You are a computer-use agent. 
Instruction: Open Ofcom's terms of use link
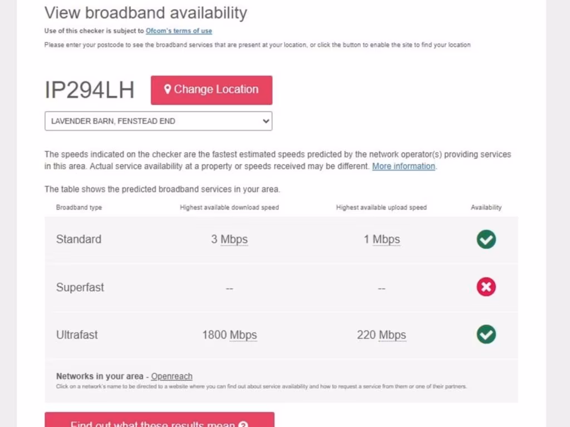tap(179, 31)
